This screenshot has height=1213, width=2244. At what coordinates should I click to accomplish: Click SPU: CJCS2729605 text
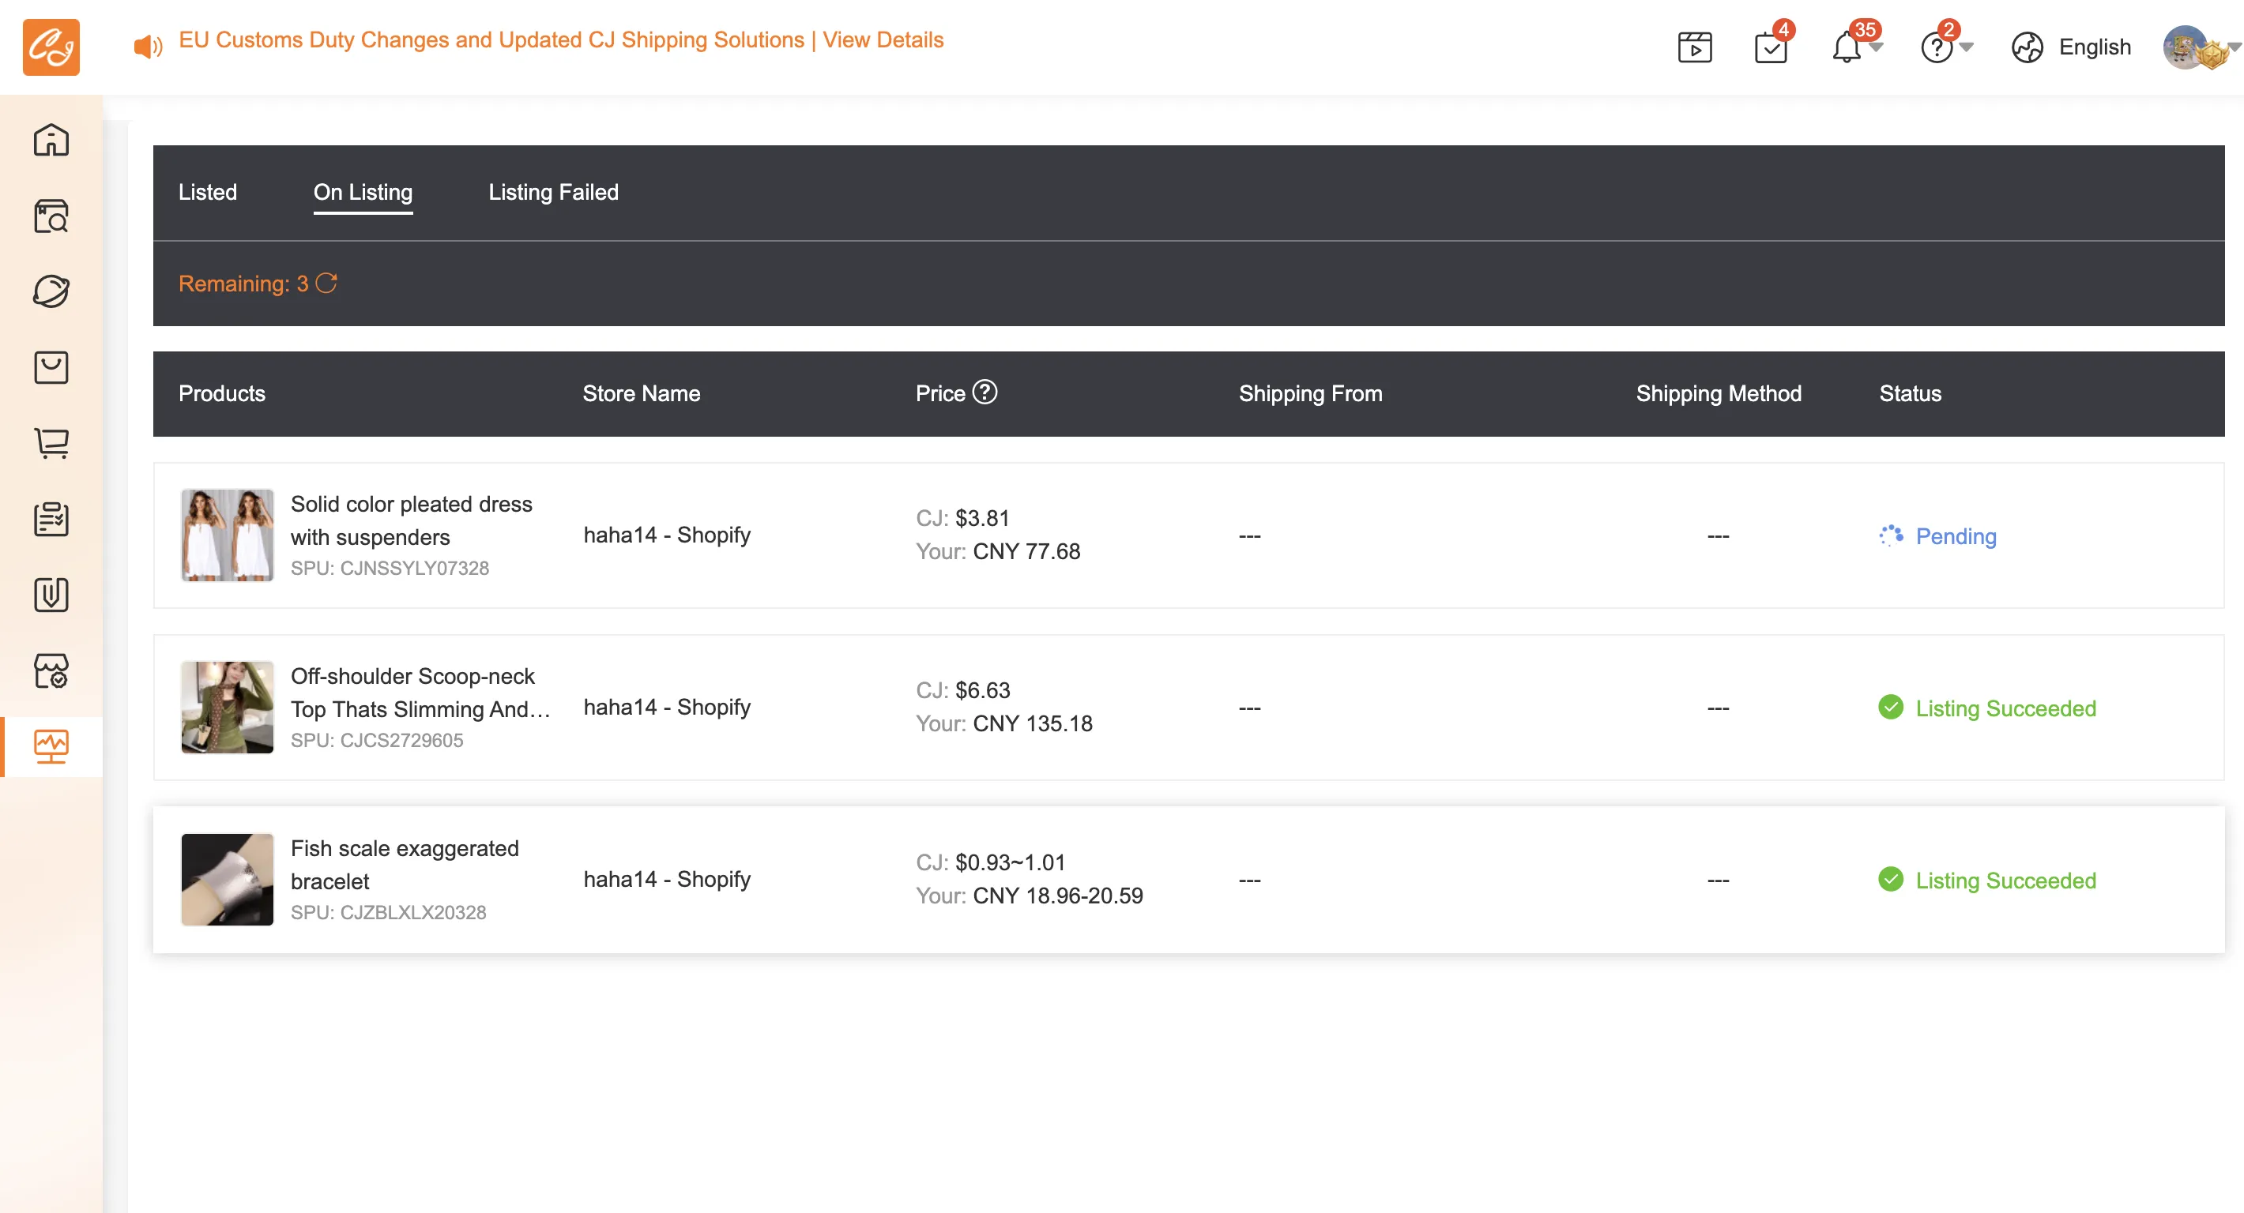376,740
